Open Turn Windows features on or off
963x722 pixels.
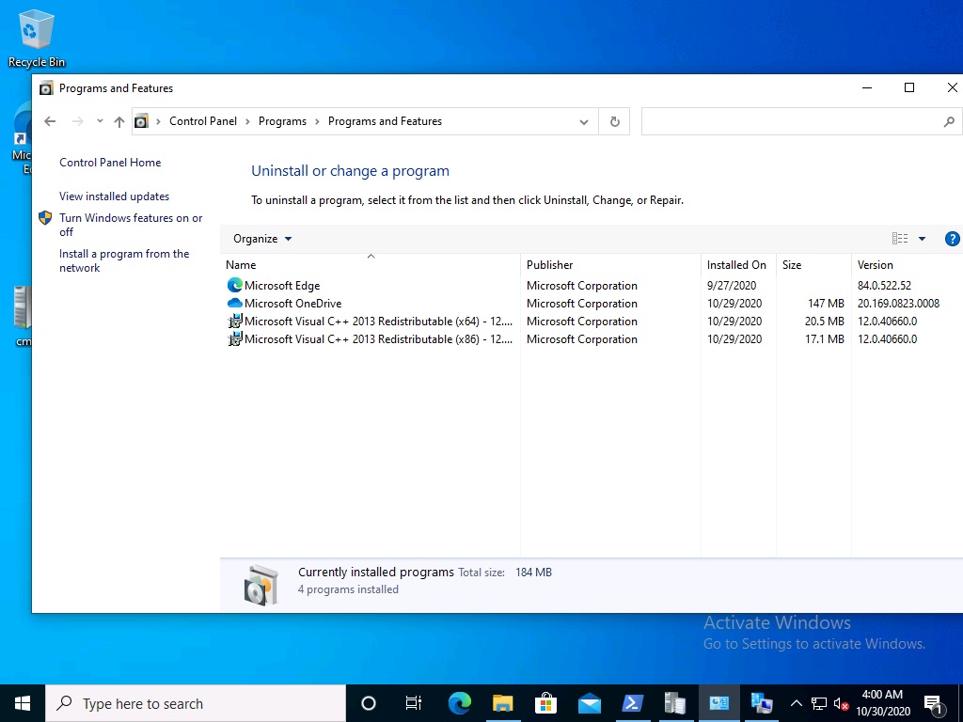tap(131, 225)
